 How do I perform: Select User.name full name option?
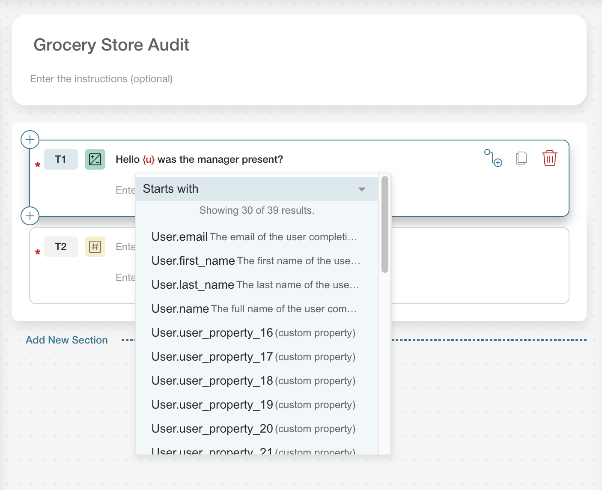pyautogui.click(x=254, y=309)
